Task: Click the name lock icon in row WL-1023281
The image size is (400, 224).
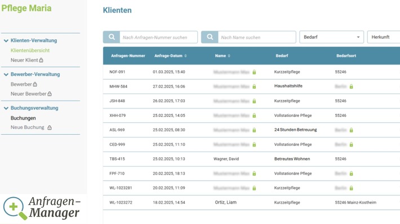Action: 254,188
